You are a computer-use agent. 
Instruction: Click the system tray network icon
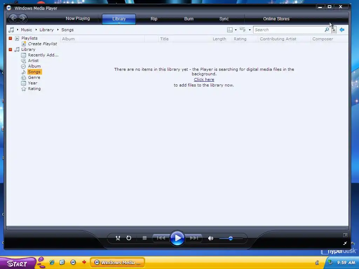(x=330, y=262)
